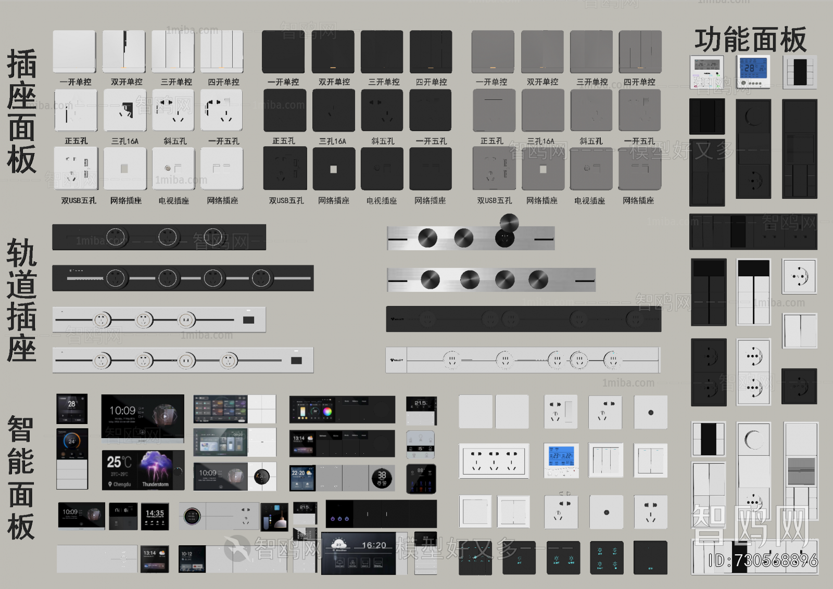Click the white 一开单控 switch panel
Screen dimensions: 833x589
(74, 51)
